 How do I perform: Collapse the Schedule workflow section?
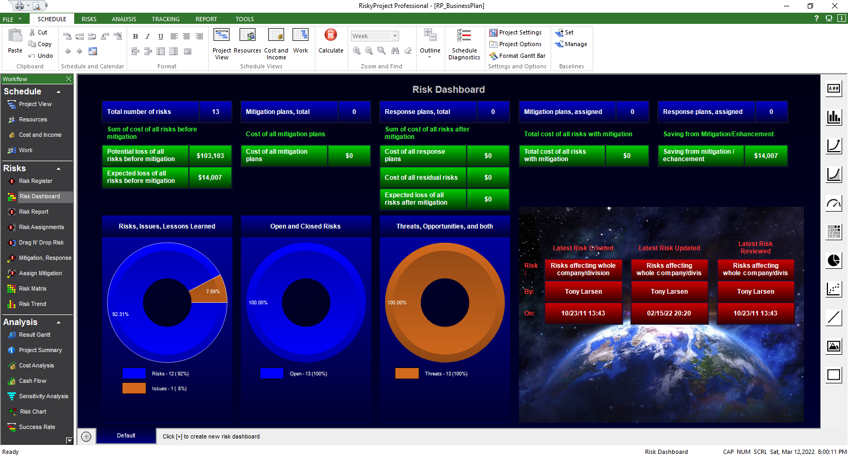[58, 92]
